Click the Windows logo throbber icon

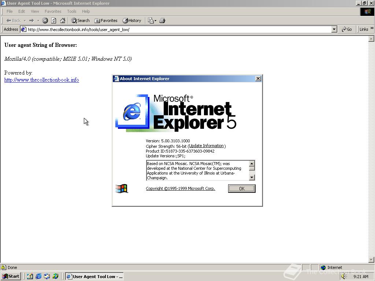367,12
